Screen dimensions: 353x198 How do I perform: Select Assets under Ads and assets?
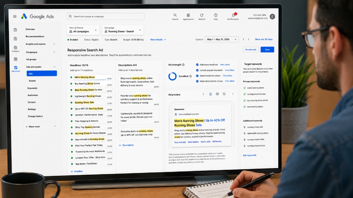click(32, 81)
